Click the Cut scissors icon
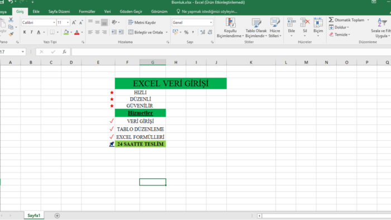Viewport: 391px width, 220px height. tap(11, 20)
